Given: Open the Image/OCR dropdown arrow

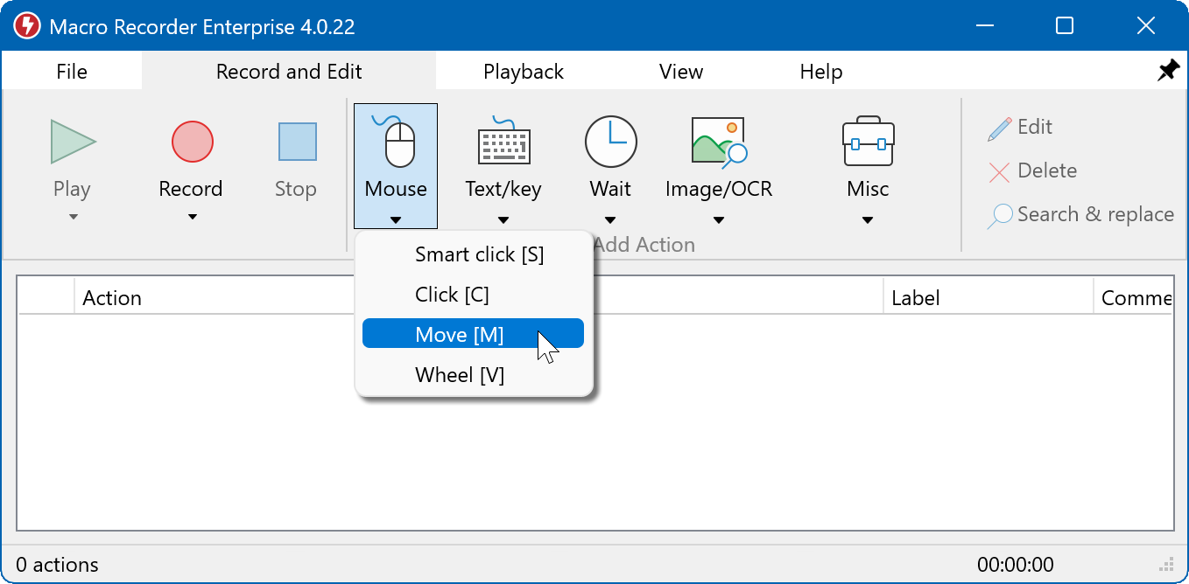Looking at the screenshot, I should pos(718,220).
